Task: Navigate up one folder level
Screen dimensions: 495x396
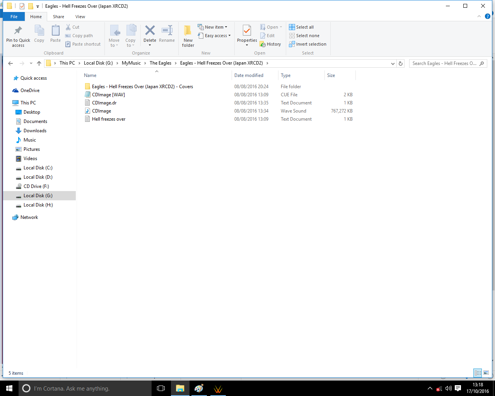Action: pyautogui.click(x=39, y=63)
